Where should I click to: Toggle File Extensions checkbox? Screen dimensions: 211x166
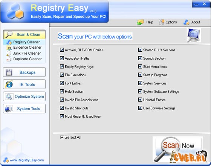pyautogui.click(x=62, y=75)
